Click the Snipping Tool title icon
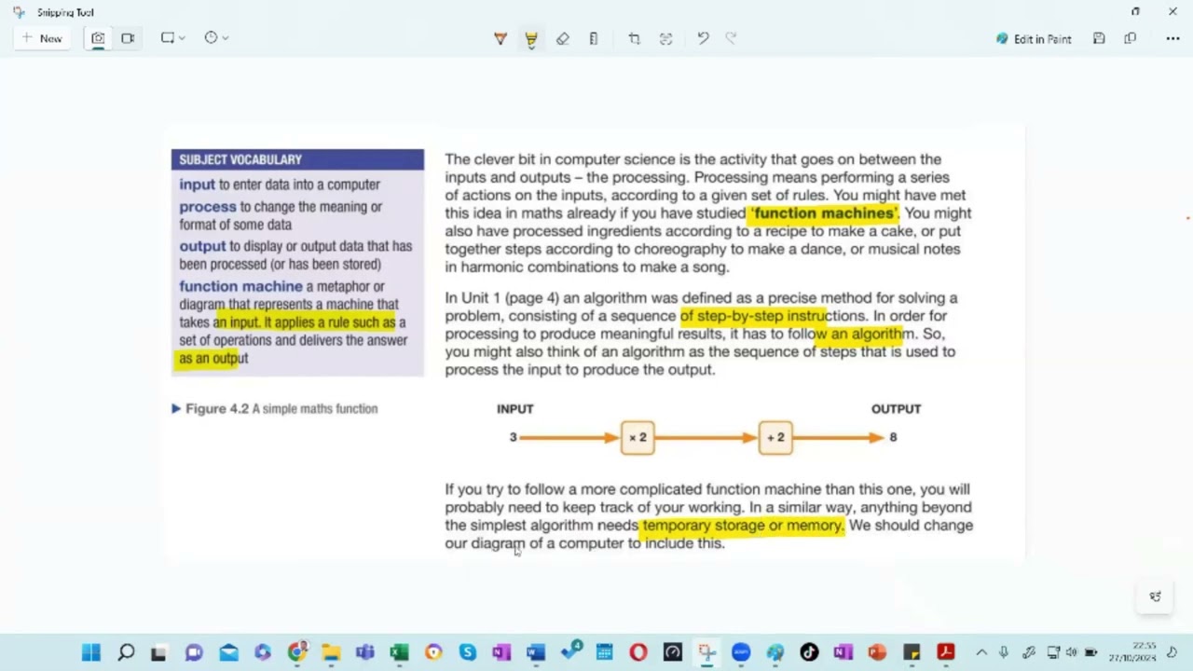Image resolution: width=1193 pixels, height=671 pixels. [19, 12]
